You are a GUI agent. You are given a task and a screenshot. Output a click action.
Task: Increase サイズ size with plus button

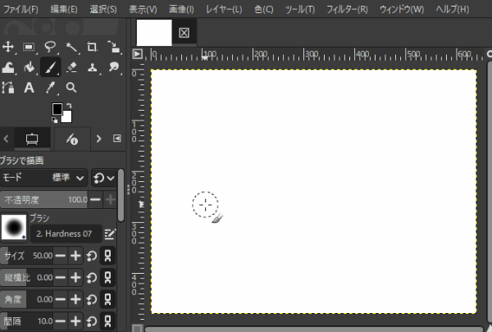coord(75,256)
